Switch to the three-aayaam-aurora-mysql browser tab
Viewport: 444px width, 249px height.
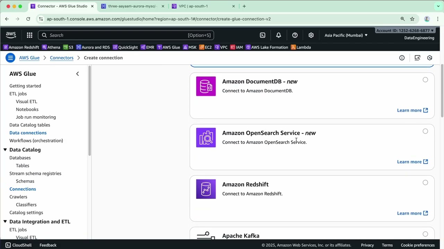point(133,6)
